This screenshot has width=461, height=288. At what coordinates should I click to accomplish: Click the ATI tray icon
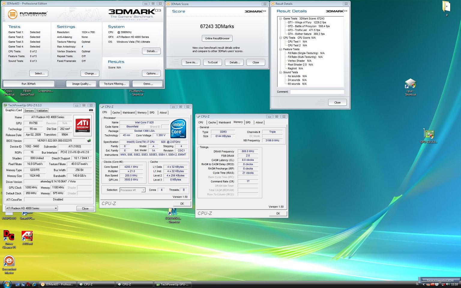[x=432, y=284]
